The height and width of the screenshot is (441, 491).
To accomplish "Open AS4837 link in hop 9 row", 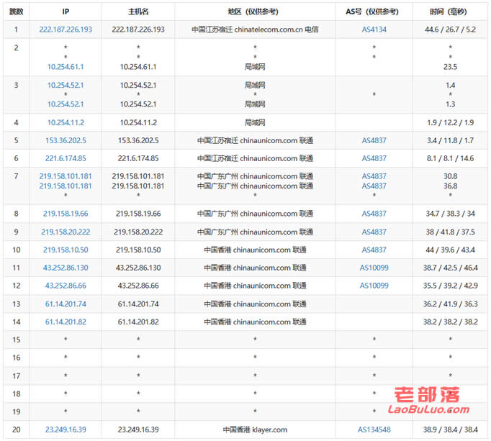I will [x=374, y=232].
